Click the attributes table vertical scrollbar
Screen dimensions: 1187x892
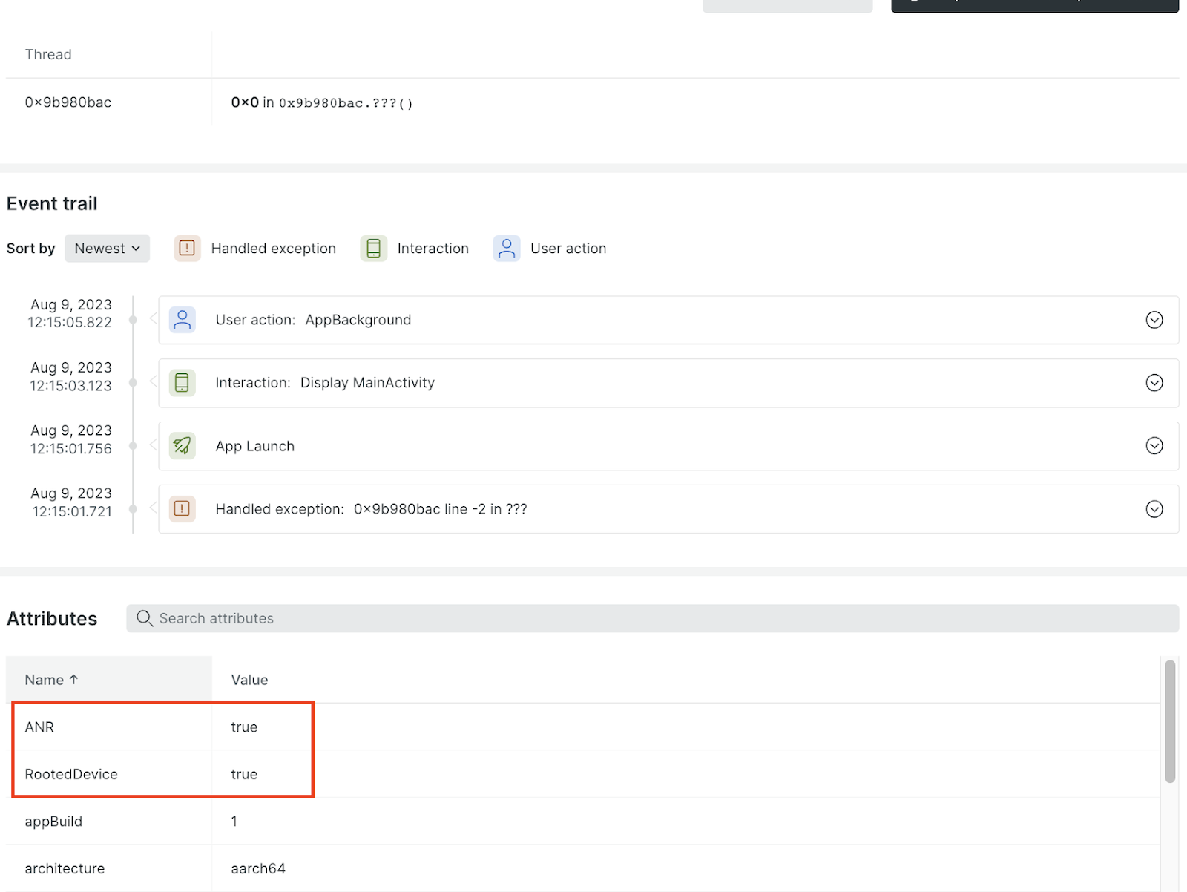(1170, 721)
